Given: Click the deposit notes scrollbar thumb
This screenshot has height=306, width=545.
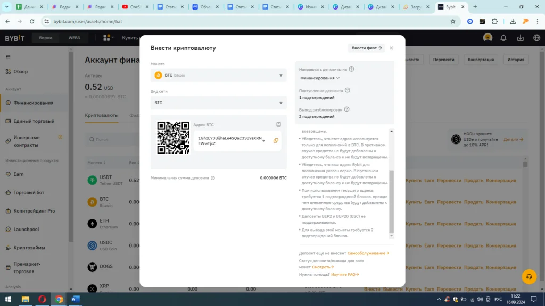Looking at the screenshot, I should pos(391,201).
